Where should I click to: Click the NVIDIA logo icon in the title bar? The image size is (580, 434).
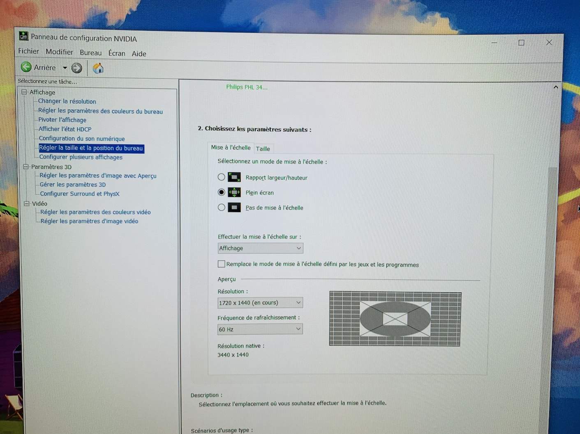coord(23,37)
